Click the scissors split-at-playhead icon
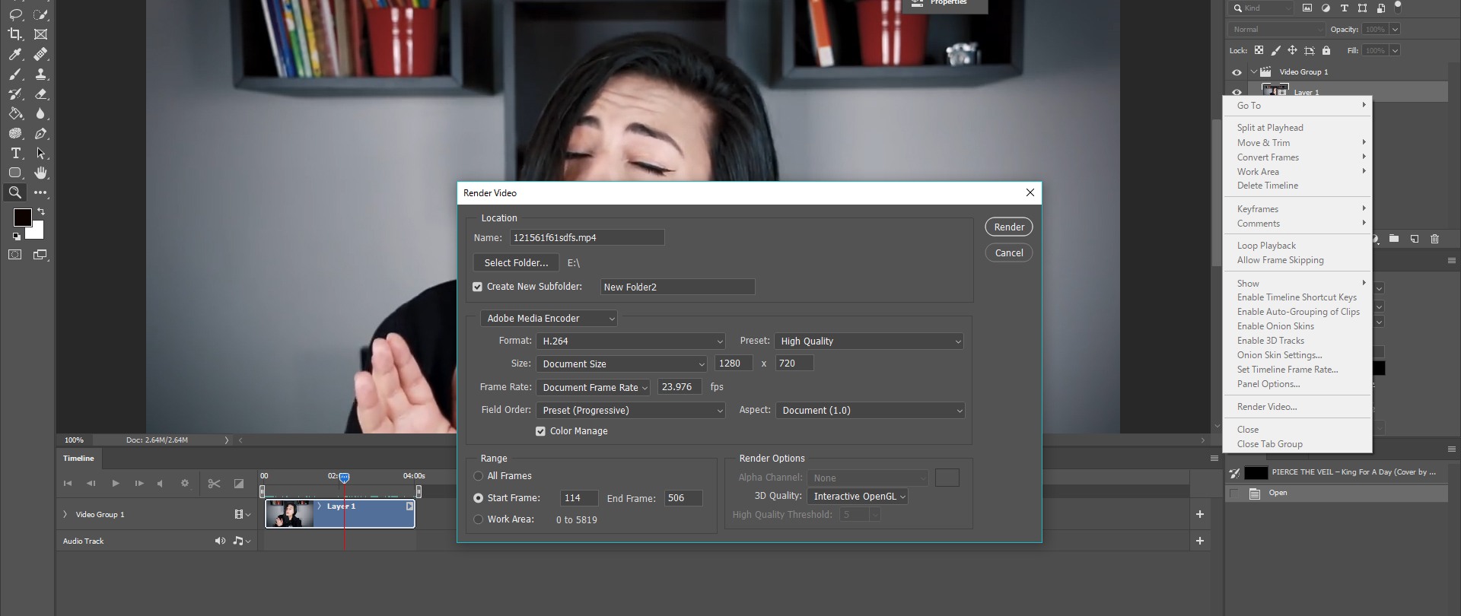 coord(214,483)
